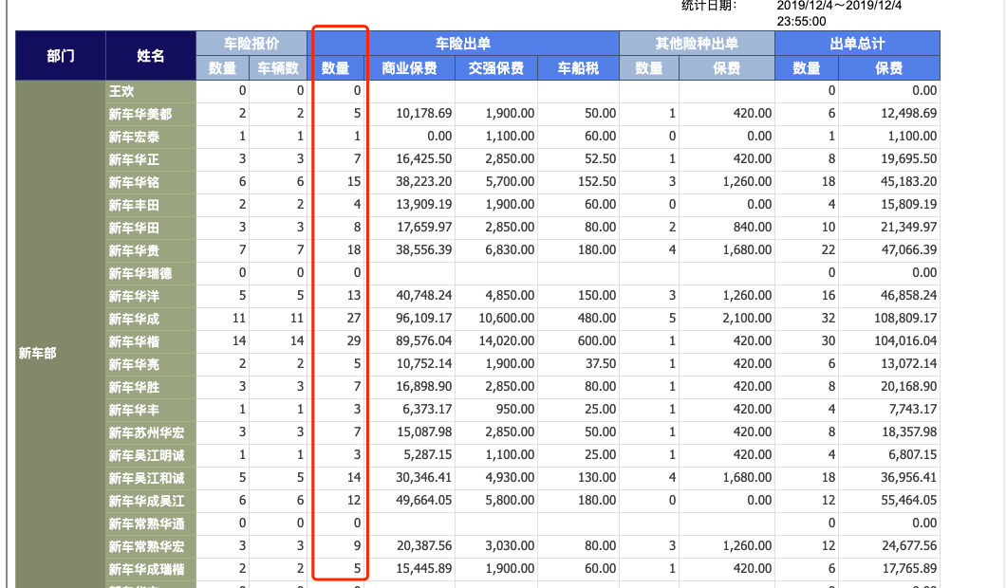Select the vehicle tax value 600.00

click(x=597, y=341)
